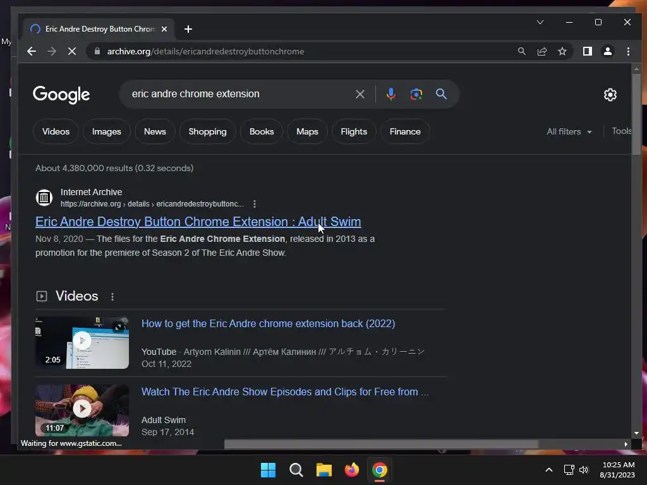This screenshot has width=647, height=485.
Task: Open network status tray icon
Action: point(569,470)
